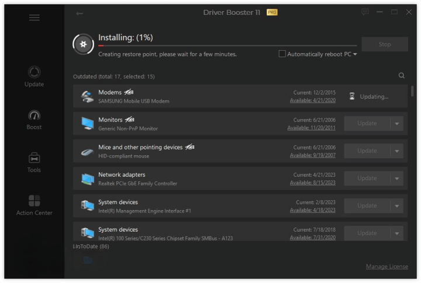The height and width of the screenshot is (283, 421).
Task: Open Available: 9/19/2007 driver link
Action: point(312,155)
